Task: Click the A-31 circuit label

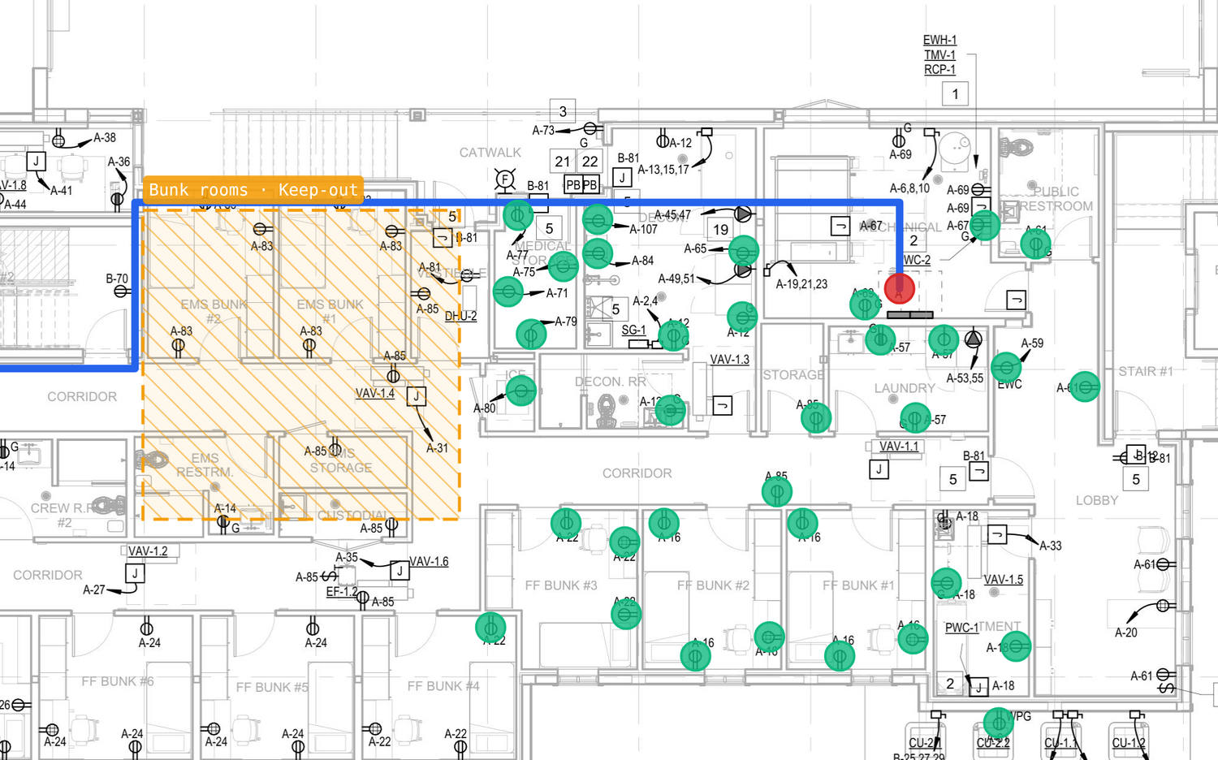Action: (x=437, y=447)
